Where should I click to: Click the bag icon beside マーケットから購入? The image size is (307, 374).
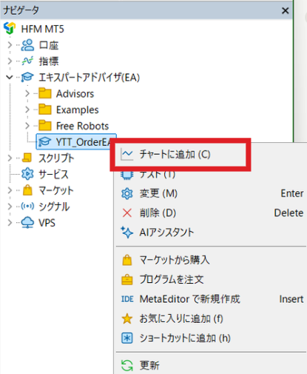pos(127,260)
